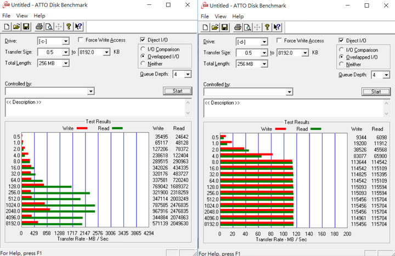Click the Description text box in right window
The width and height of the screenshot is (395, 256).
click(x=296, y=109)
